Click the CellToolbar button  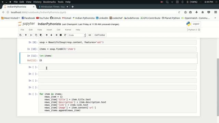coord(100,35)
